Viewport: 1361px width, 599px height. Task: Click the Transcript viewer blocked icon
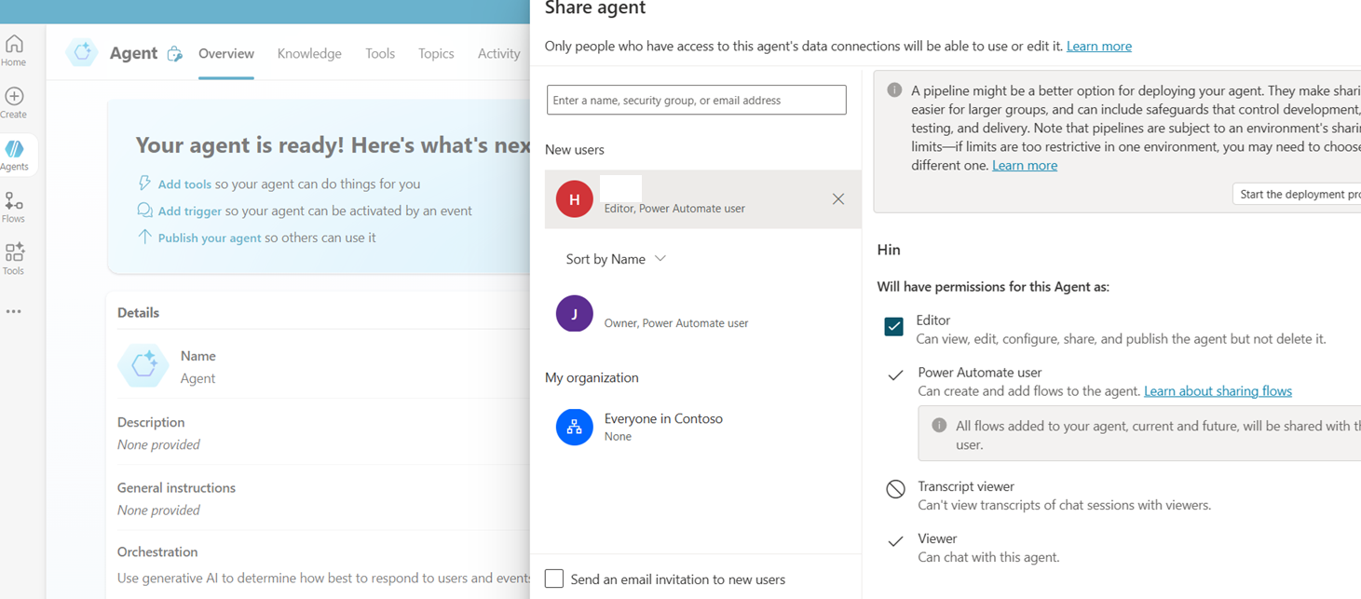895,489
